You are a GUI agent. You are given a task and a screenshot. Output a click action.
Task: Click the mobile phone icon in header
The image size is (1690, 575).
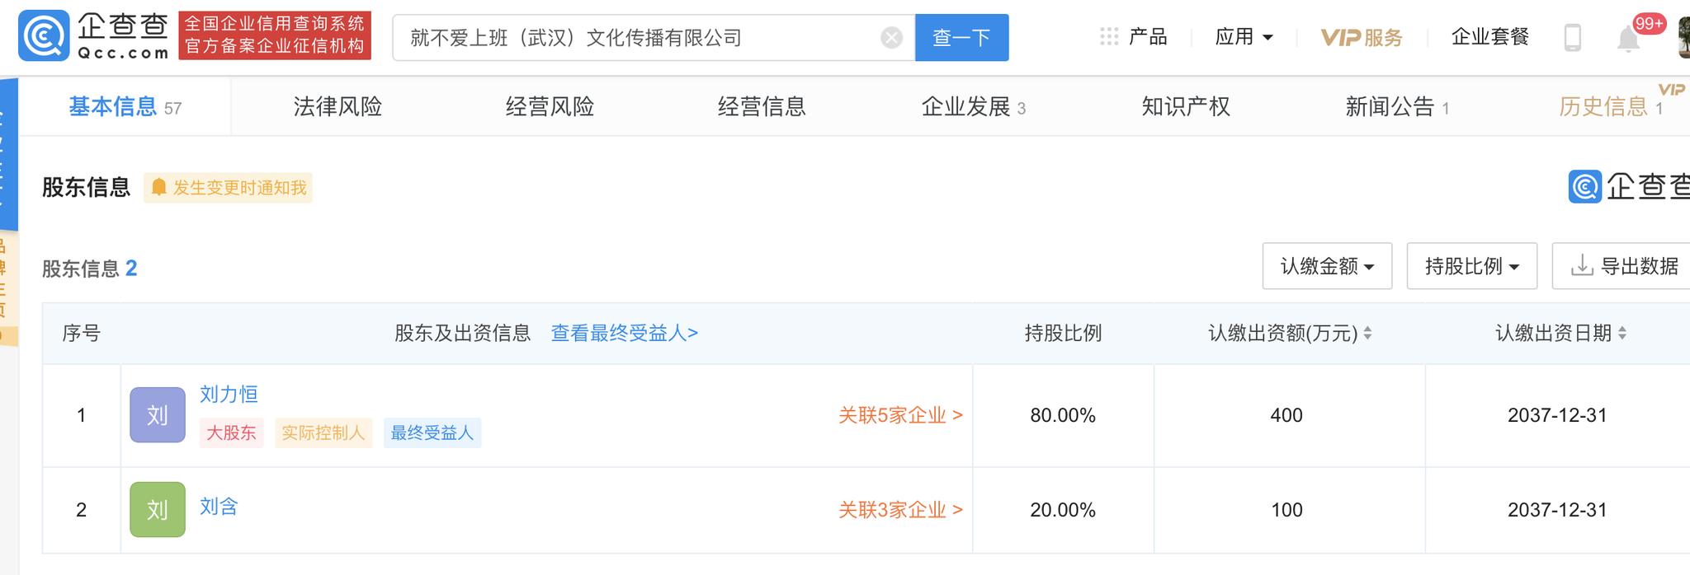click(x=1573, y=37)
